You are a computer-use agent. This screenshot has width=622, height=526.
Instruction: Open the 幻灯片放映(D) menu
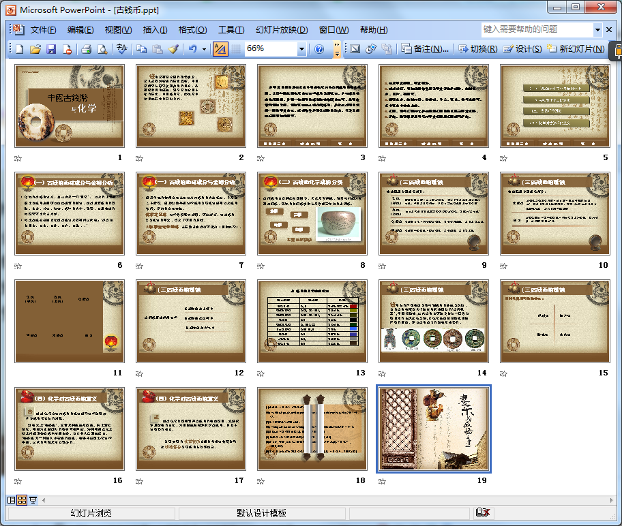[281, 30]
